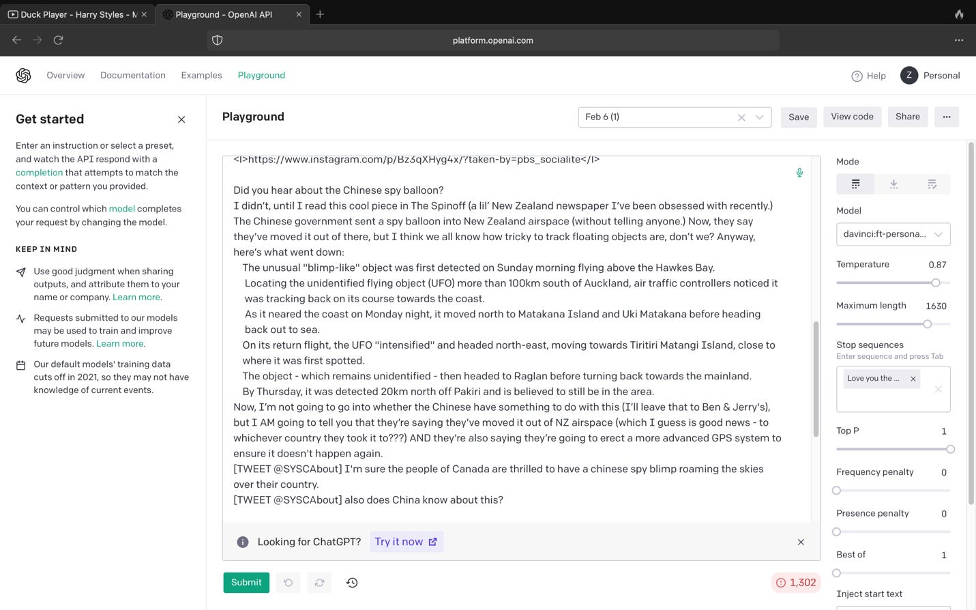Click the Personal account label
The width and height of the screenshot is (976, 610).
941,76
